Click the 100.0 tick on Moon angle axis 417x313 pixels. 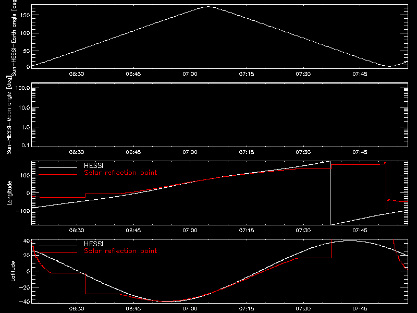[22, 88]
